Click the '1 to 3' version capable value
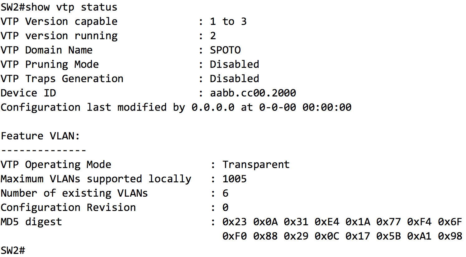The image size is (466, 257). 228,21
